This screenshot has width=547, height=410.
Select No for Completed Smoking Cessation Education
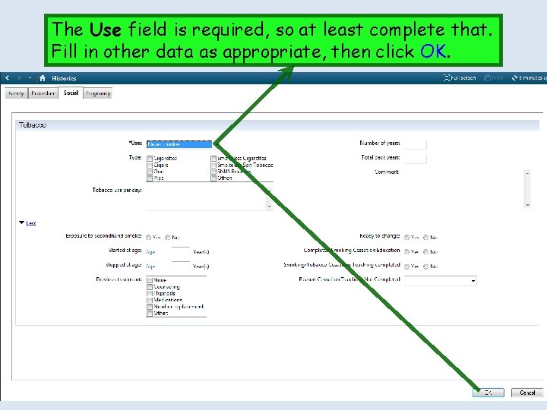tap(425, 252)
